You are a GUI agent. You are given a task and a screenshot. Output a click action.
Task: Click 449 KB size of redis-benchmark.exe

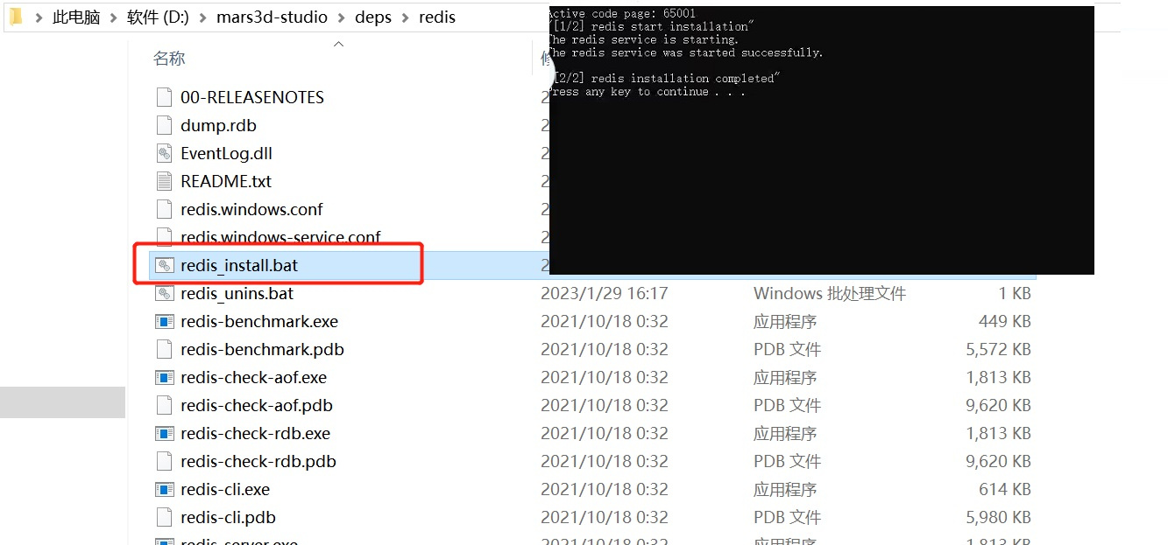(1005, 321)
